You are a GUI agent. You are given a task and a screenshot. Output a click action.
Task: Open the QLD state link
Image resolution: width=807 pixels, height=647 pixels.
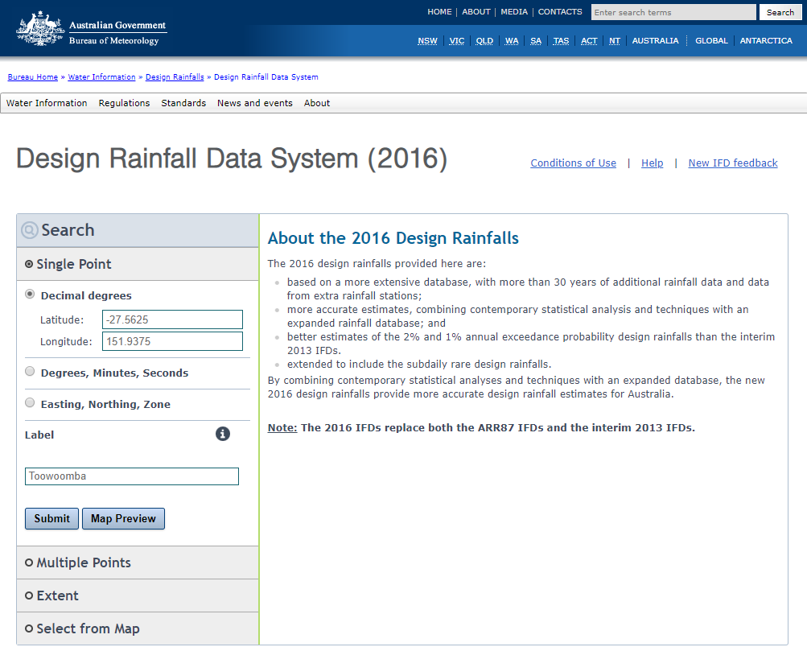484,41
